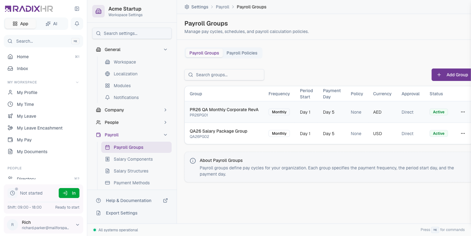Open My Documents page
This screenshot has width=471, height=236.
(x=43, y=152)
